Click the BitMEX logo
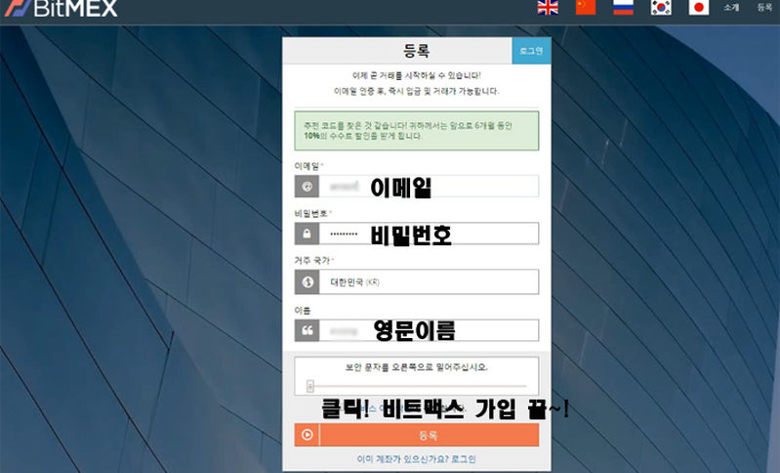This screenshot has height=473, width=780. click(61, 9)
